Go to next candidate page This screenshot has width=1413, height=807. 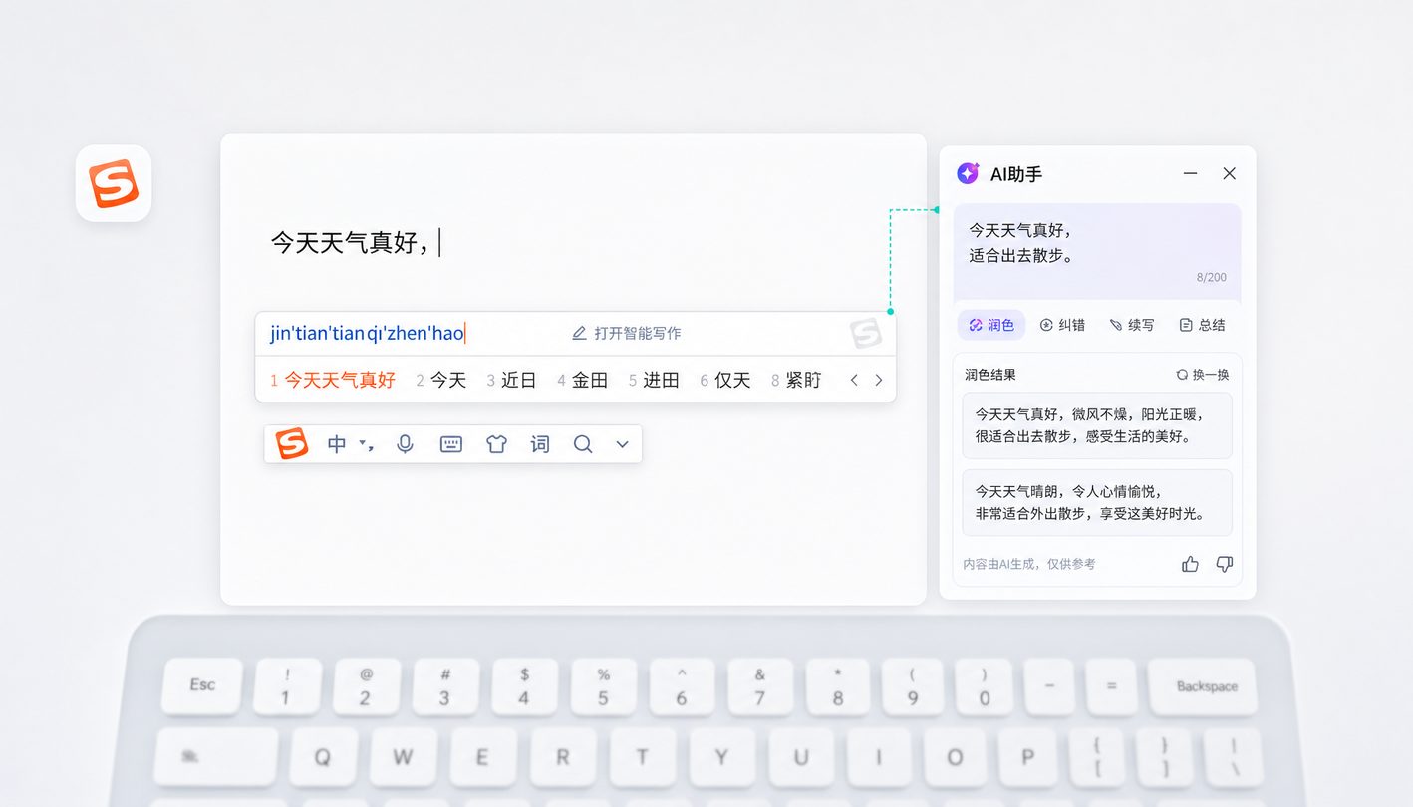pyautogui.click(x=879, y=380)
